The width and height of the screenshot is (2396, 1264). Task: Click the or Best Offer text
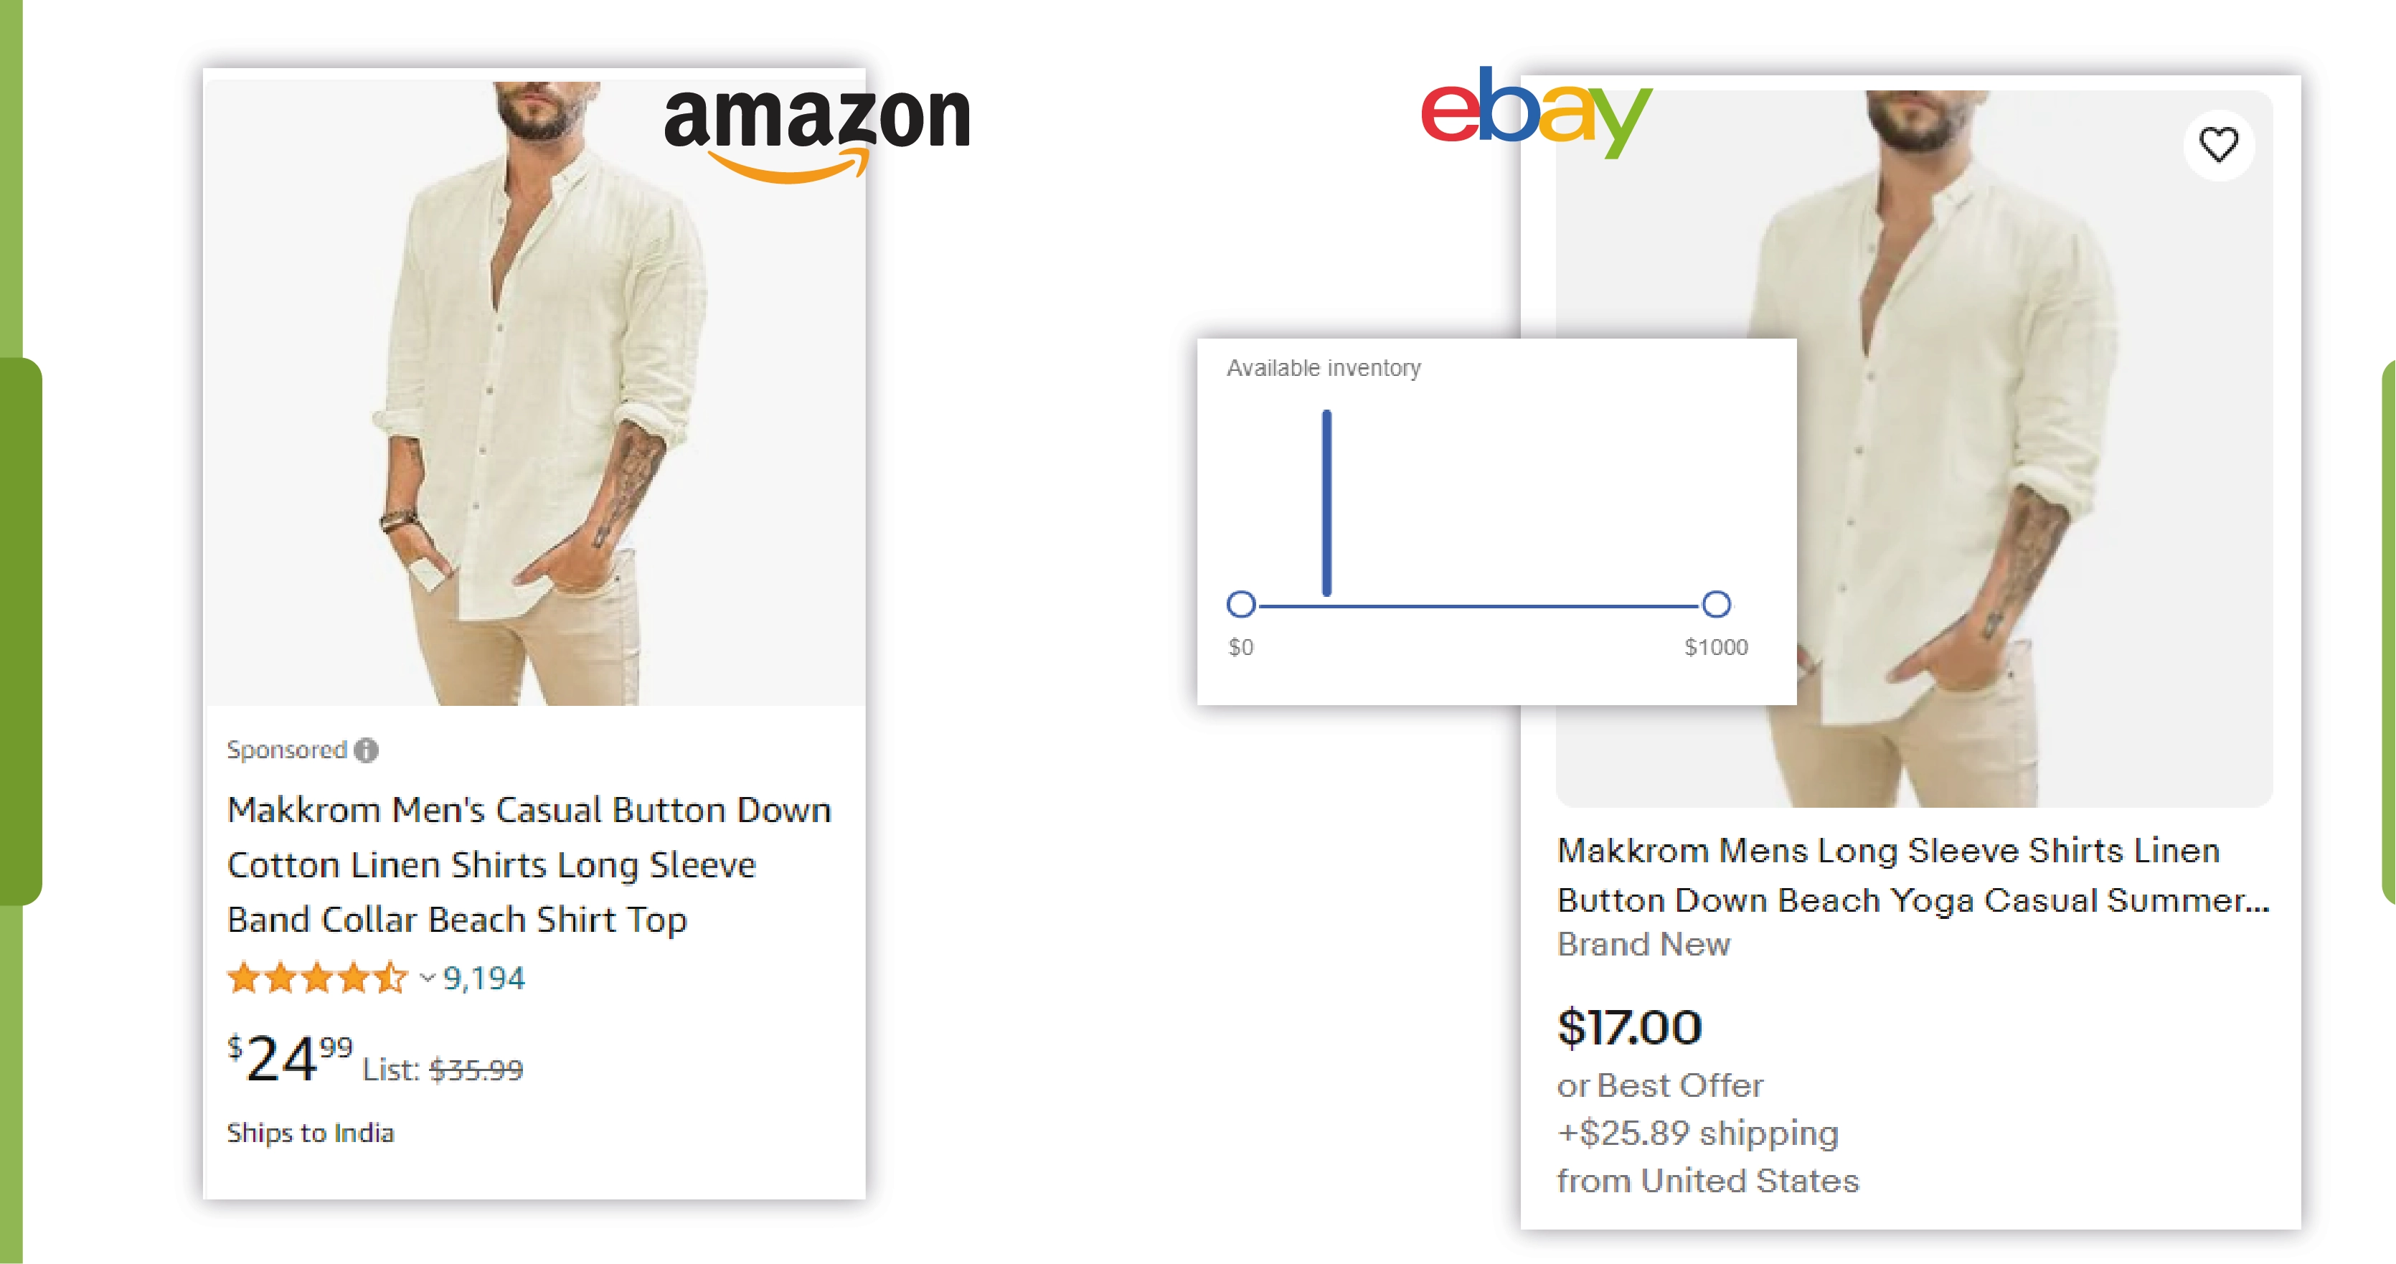(1660, 1085)
